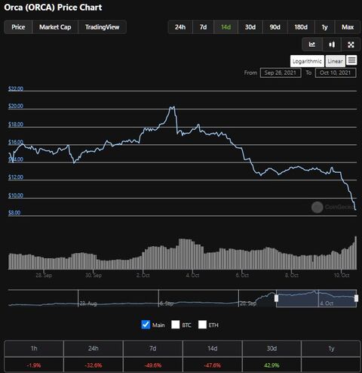Switch to line chart view icon
362x373 pixels.
click(312, 45)
